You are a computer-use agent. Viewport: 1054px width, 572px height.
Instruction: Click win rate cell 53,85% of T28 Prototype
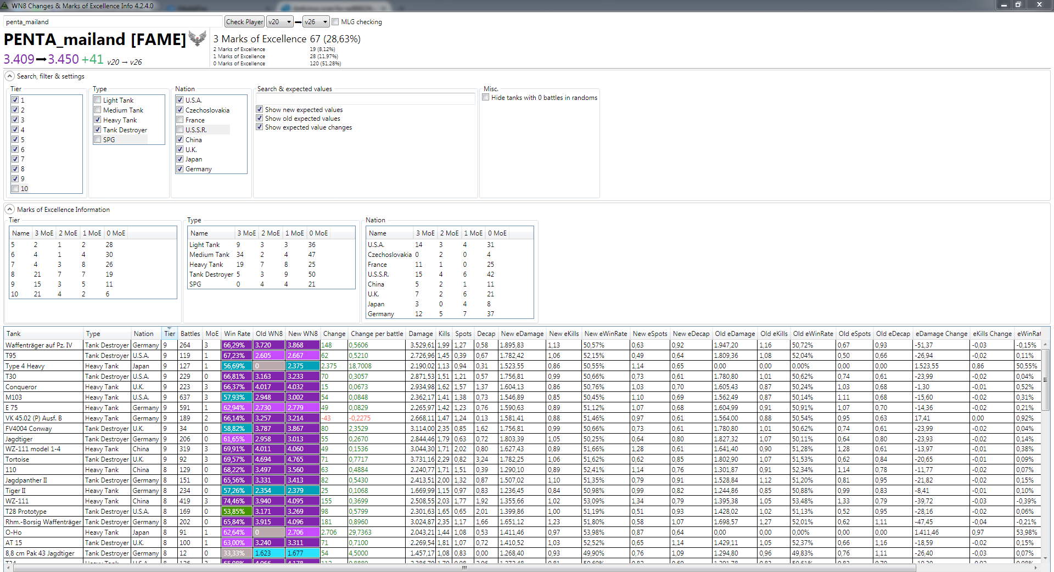(237, 512)
